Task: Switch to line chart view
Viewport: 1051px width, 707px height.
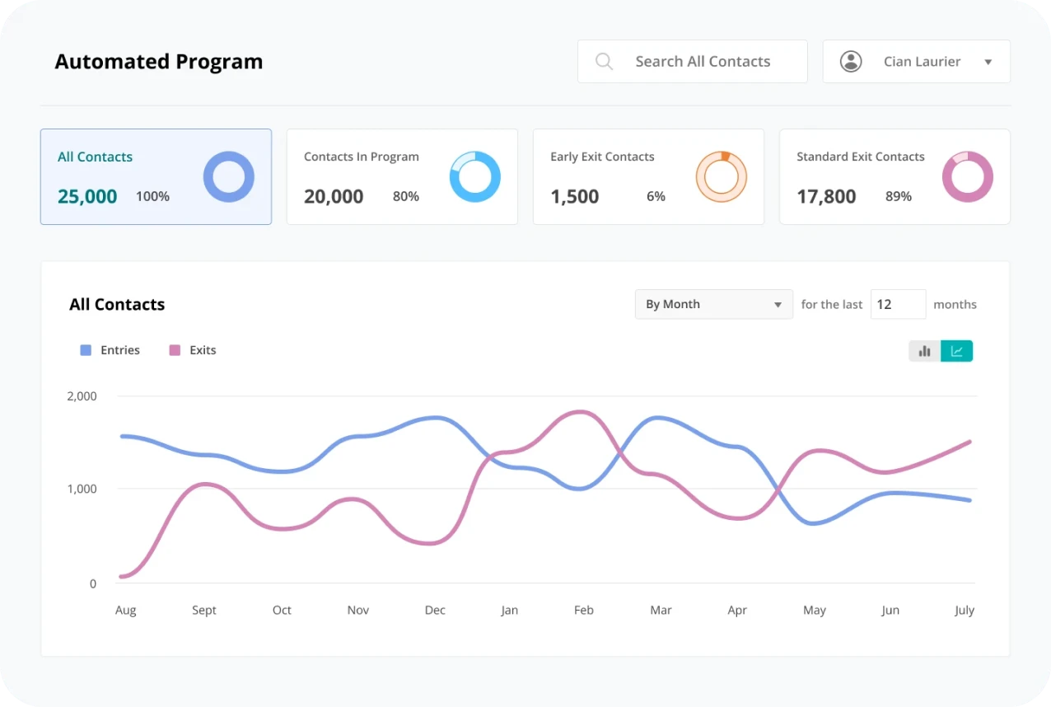Action: pos(956,351)
